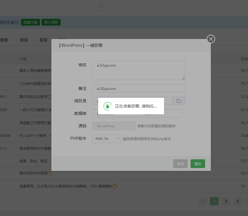
Task: Browse root directory with folder icon
Action: [179, 101]
